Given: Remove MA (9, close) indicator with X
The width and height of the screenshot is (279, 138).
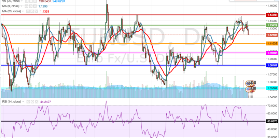Looking at the screenshot, I should point(35,6).
